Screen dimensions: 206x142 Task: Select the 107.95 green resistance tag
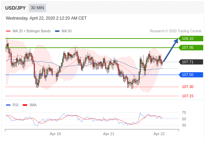pos(191,47)
